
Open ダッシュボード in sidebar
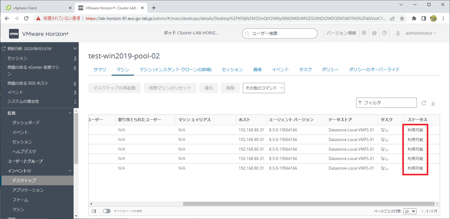click(x=26, y=122)
